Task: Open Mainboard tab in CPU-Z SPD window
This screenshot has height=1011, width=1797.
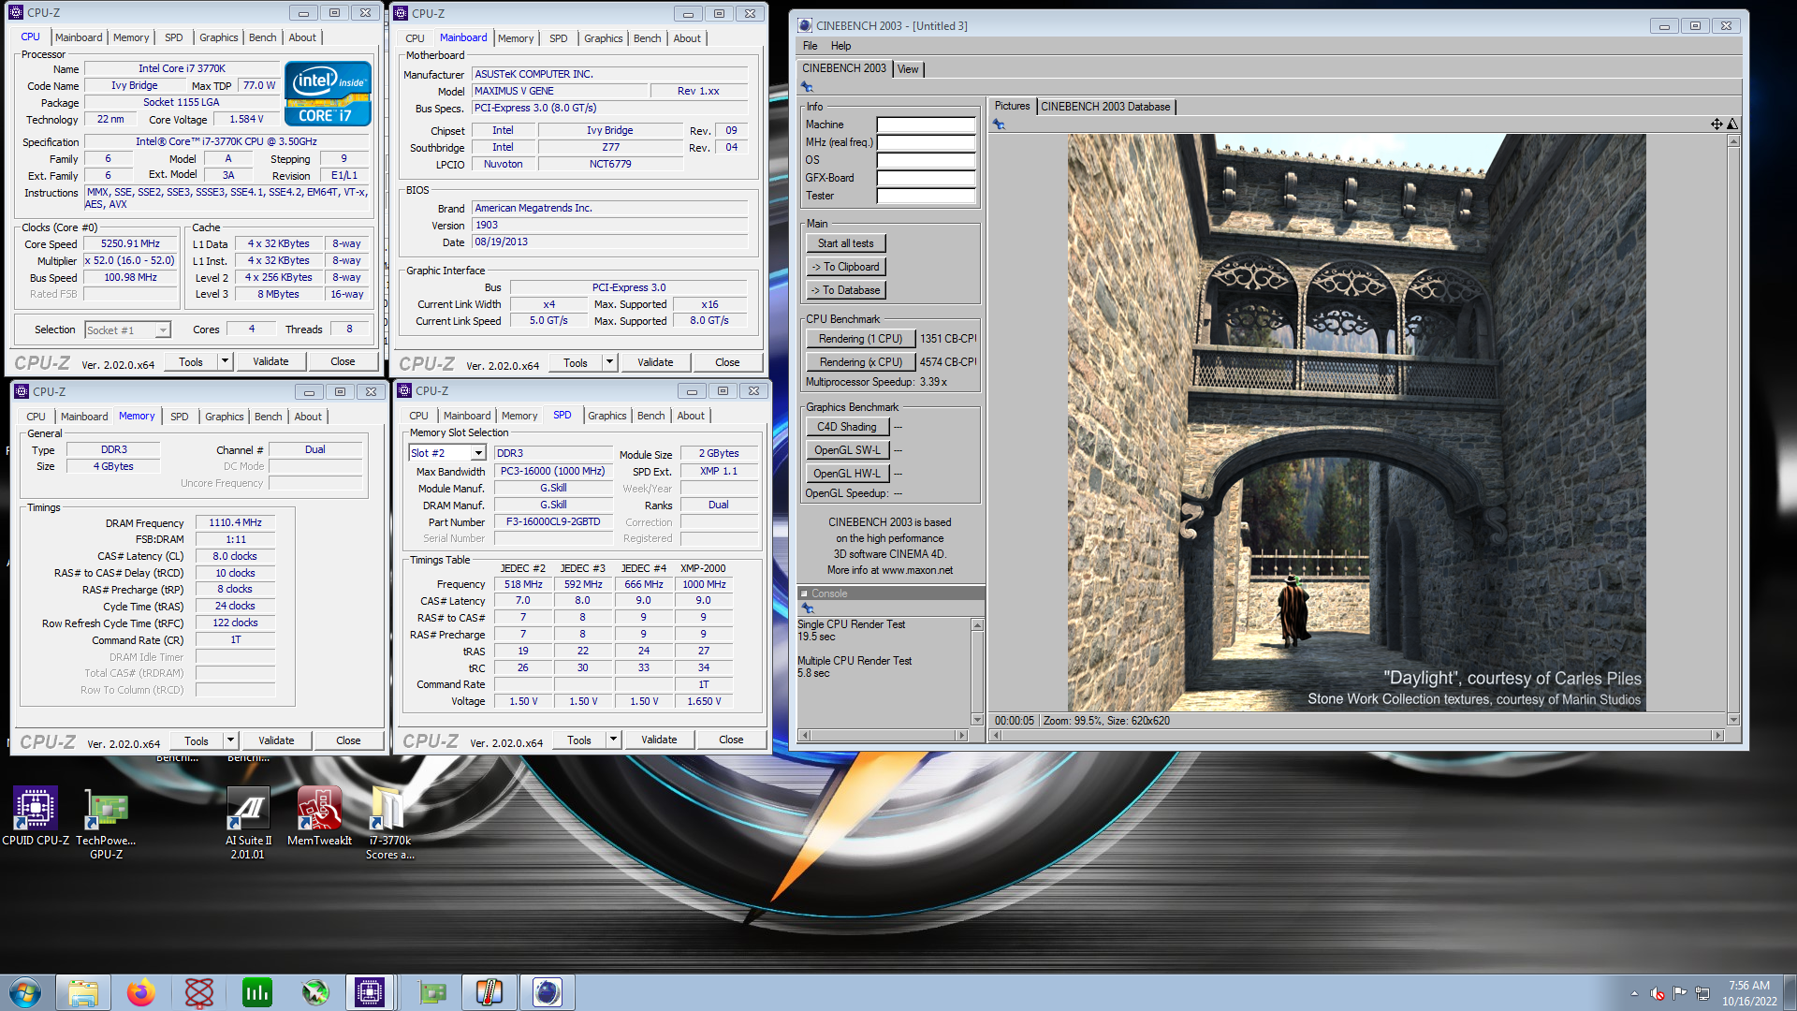Action: [467, 416]
